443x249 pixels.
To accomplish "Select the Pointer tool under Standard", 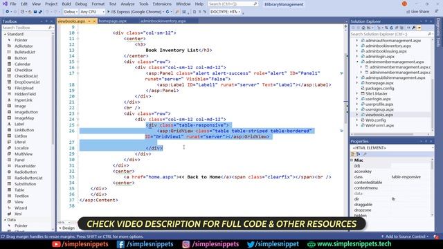I will (21, 40).
